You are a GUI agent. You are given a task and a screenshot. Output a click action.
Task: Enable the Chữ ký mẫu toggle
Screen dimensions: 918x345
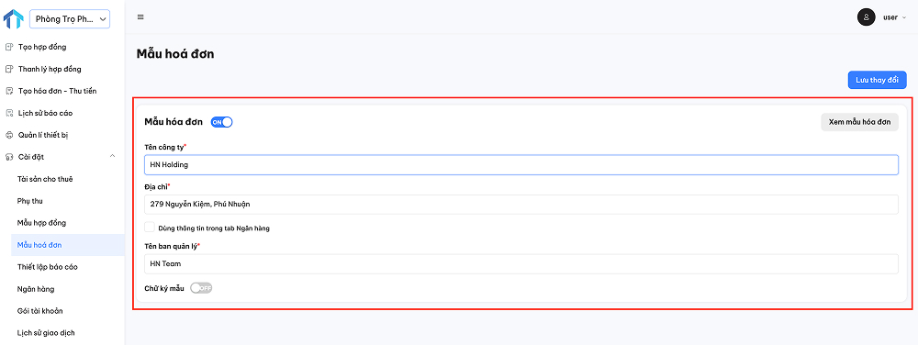pos(201,288)
